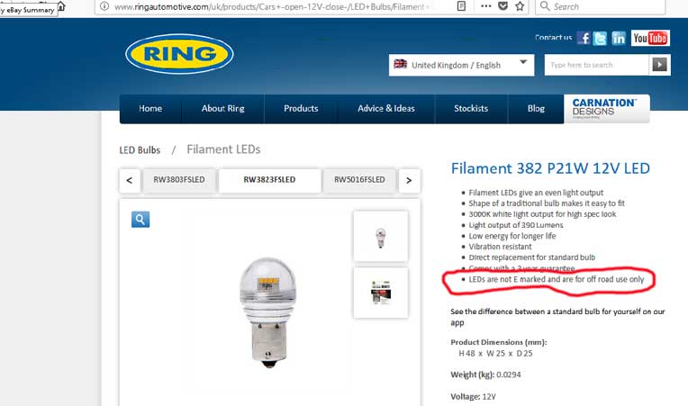Click the magnifier zoom icon on product image

tap(140, 220)
